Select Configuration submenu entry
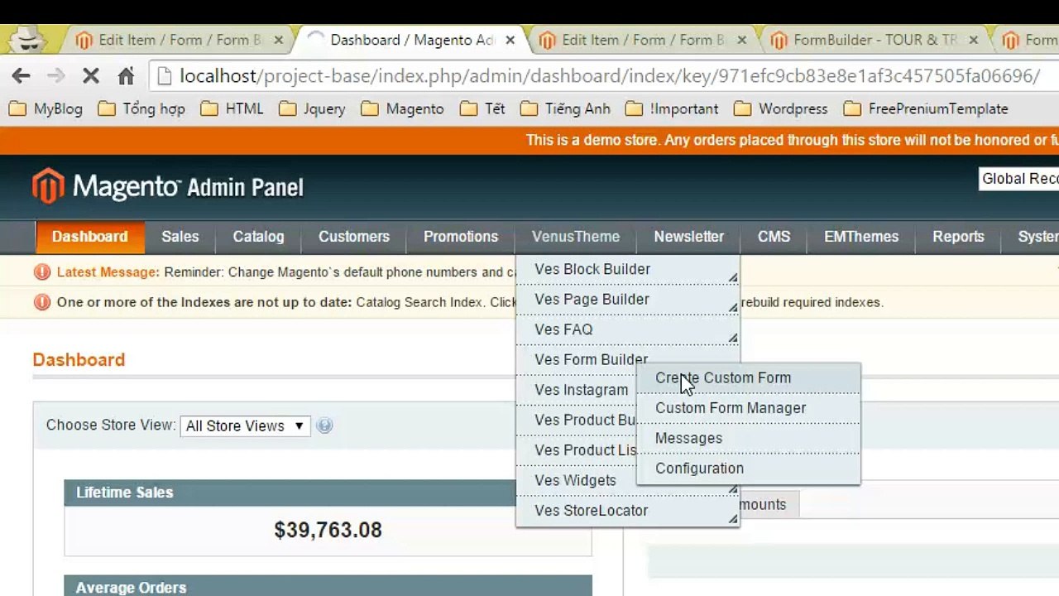This screenshot has height=596, width=1059. point(749,469)
